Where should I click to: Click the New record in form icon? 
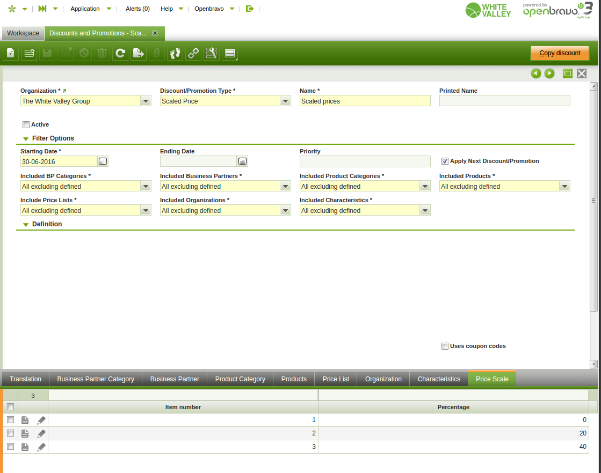tap(11, 53)
